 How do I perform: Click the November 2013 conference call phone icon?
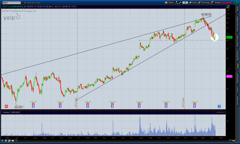click(x=166, y=104)
